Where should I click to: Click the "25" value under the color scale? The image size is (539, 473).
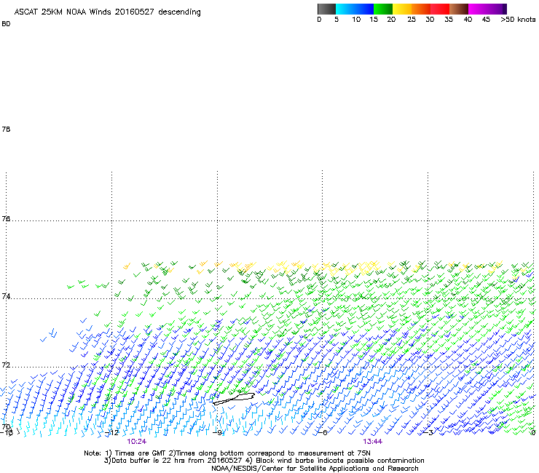(412, 20)
